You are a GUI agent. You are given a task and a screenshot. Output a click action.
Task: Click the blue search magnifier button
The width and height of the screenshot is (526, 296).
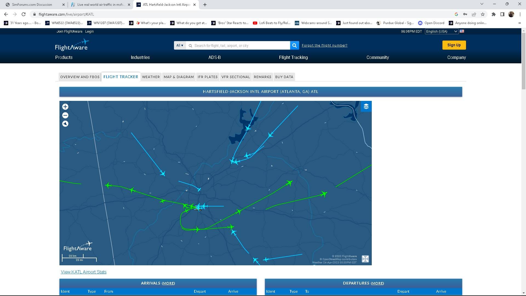(x=295, y=45)
